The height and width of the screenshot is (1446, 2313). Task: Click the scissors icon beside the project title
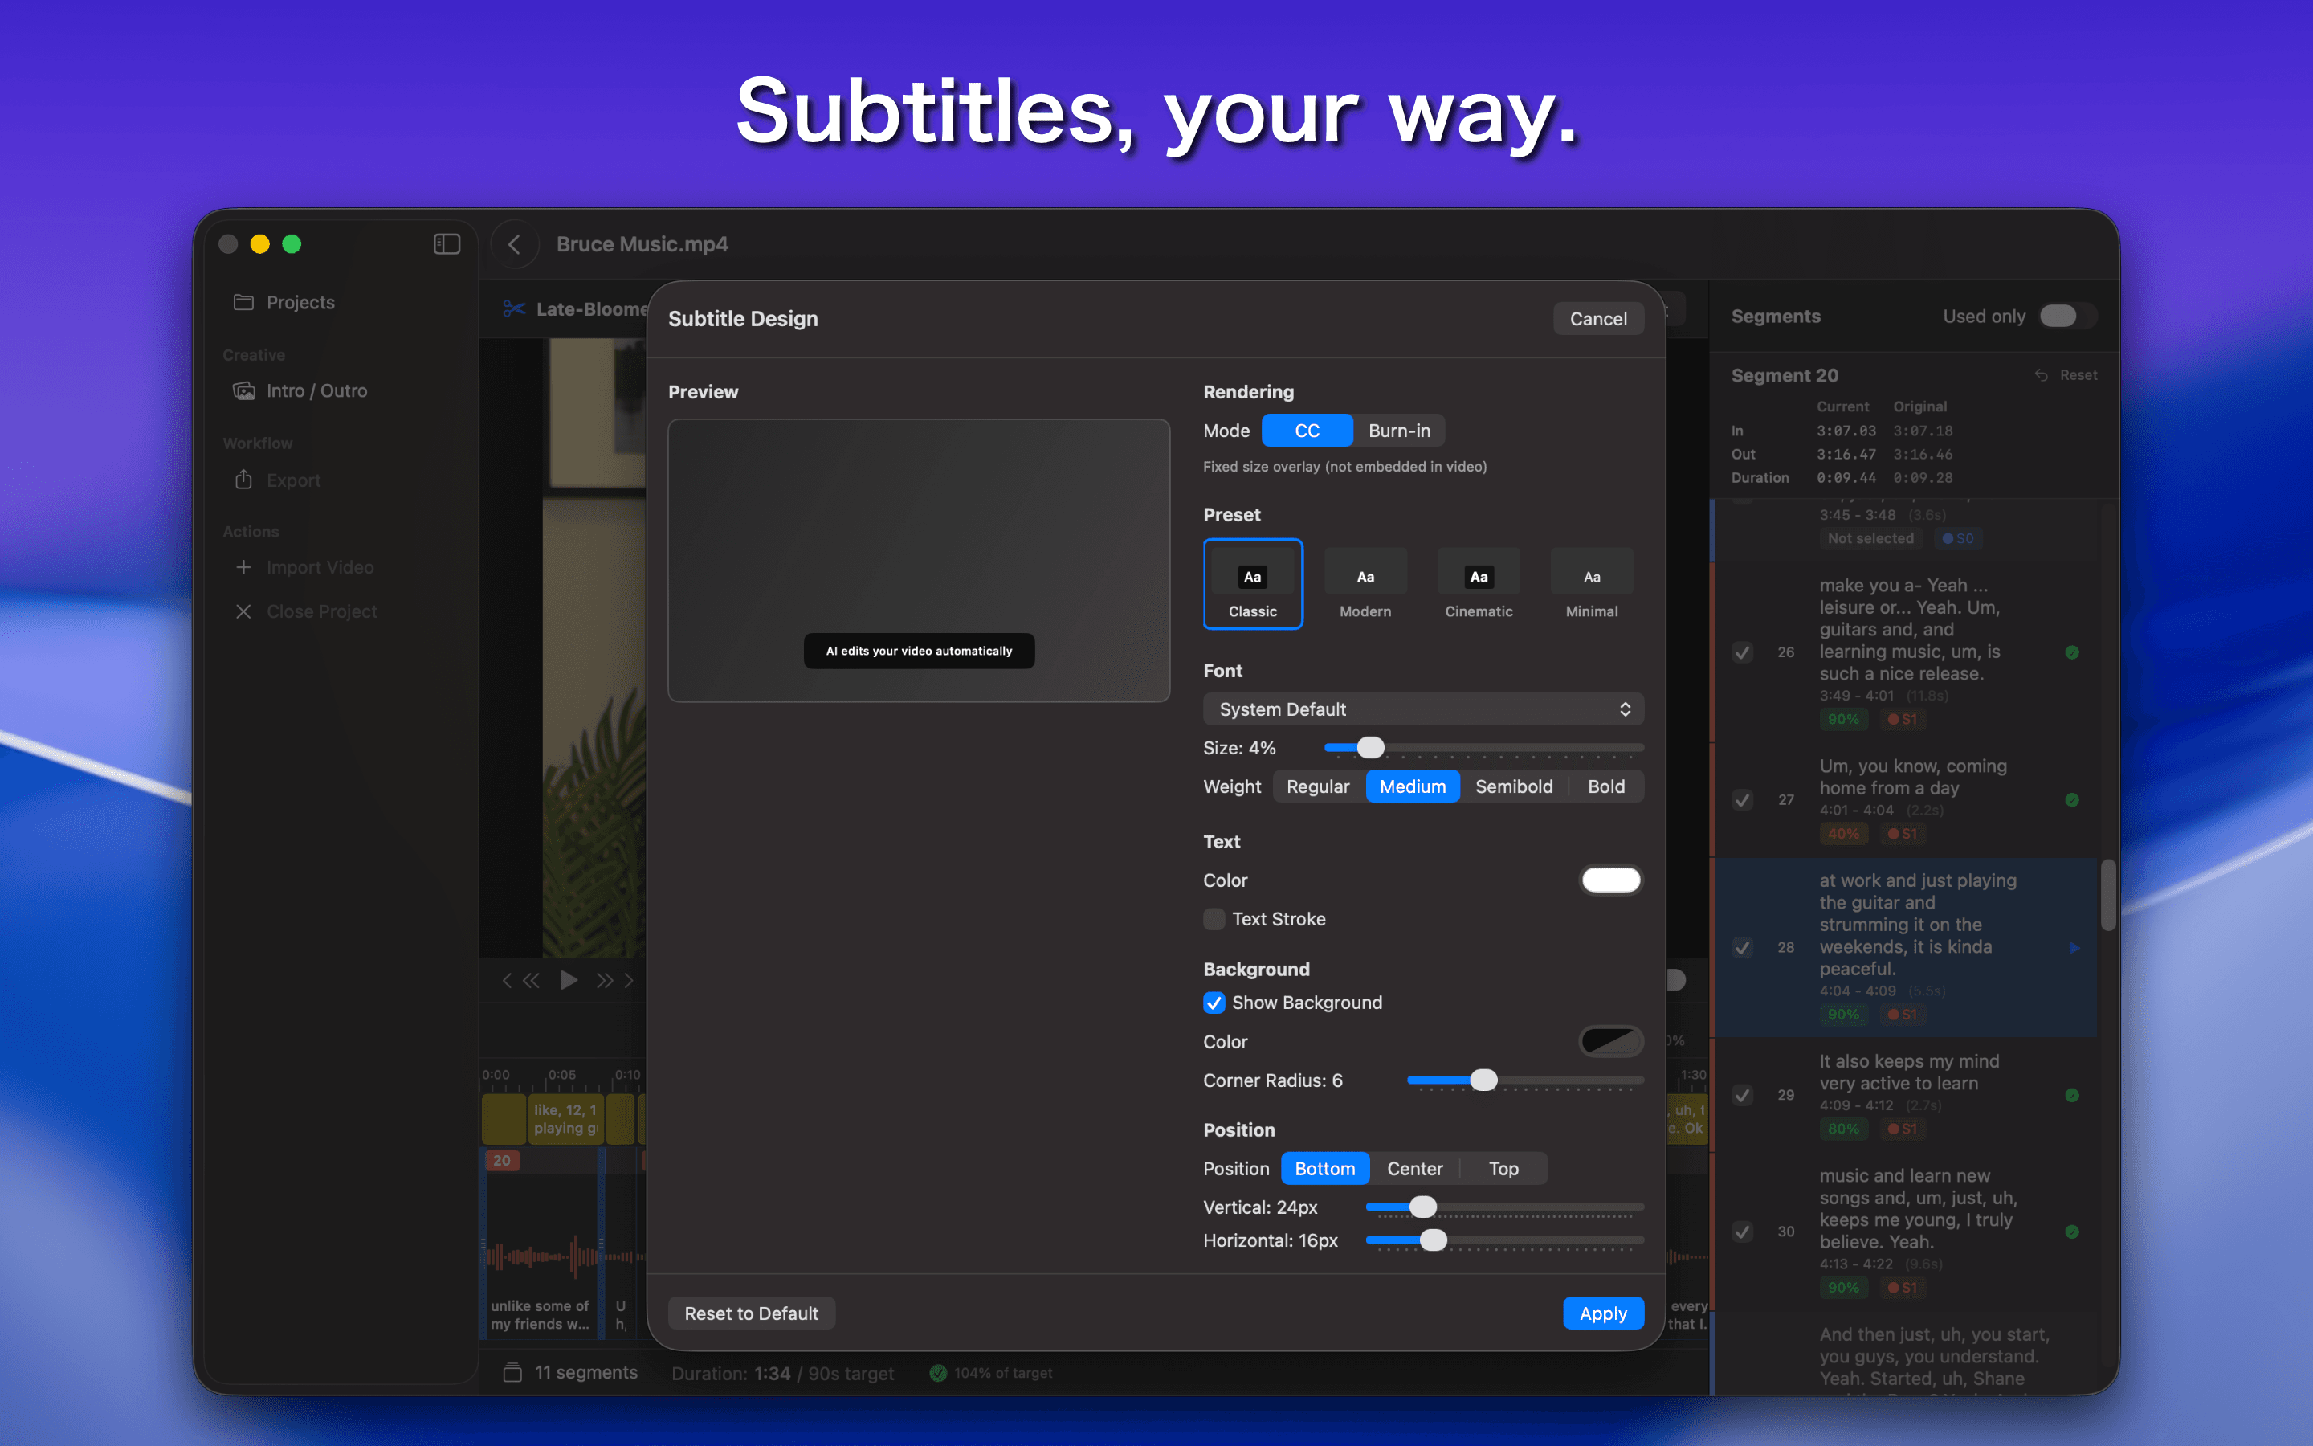pyautogui.click(x=513, y=308)
